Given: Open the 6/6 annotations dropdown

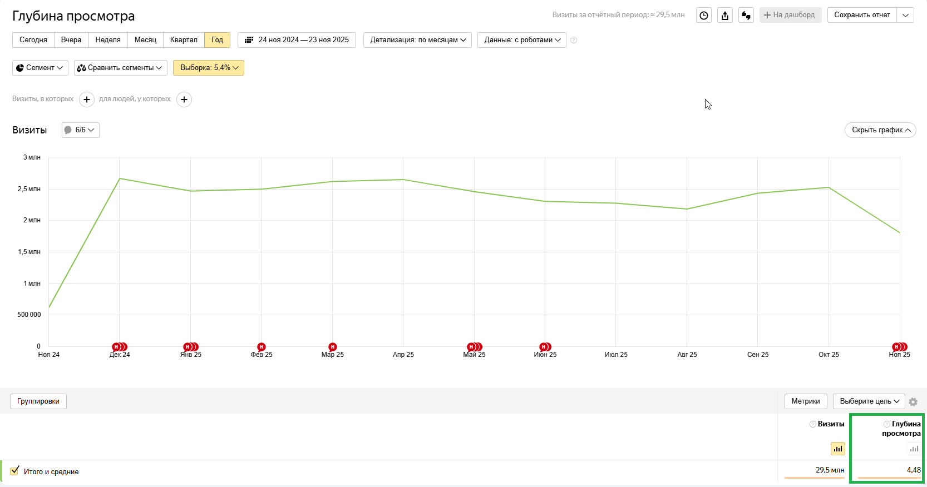Looking at the screenshot, I should (81, 130).
